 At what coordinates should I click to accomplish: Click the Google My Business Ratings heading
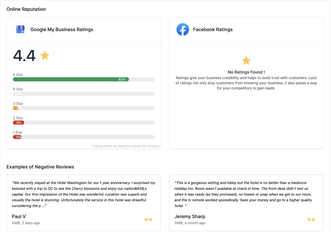point(62,29)
